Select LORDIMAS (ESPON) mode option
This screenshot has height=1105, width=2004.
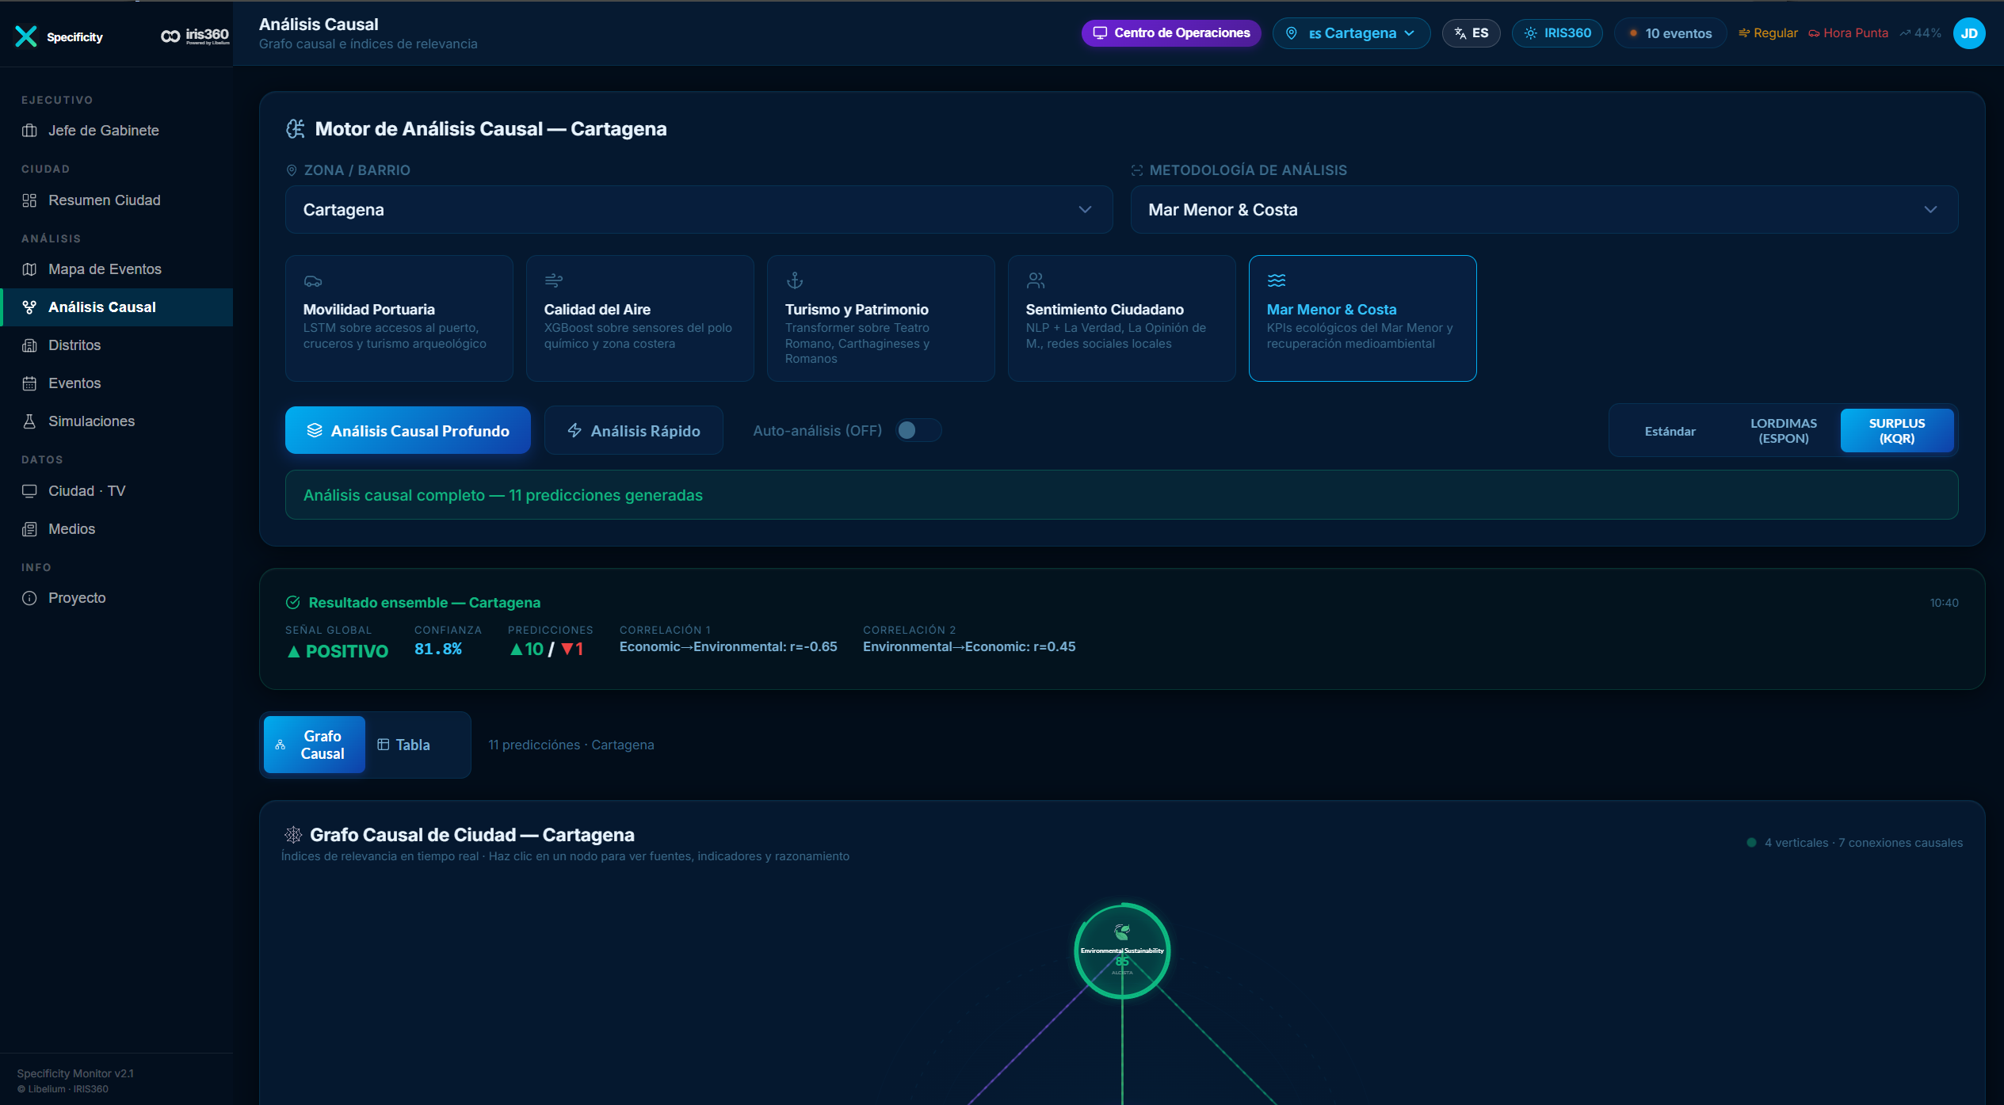1783,431
